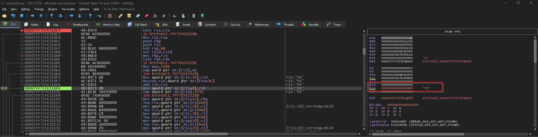Viewport: 538px width, 137px height.
Task: Select the RFLAGS value 0000000000000202
Action: click(403, 105)
